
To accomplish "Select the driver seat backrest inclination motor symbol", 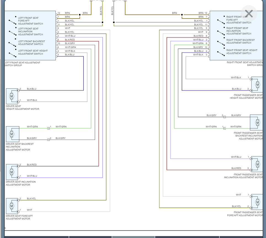I will click(12, 134).
